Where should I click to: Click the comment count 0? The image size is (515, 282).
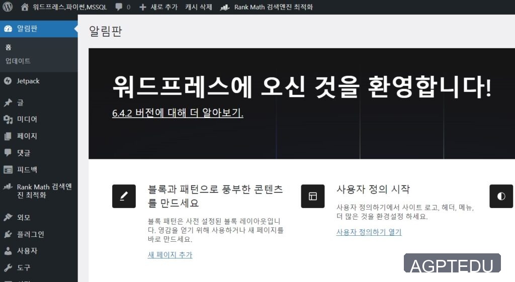(x=128, y=7)
